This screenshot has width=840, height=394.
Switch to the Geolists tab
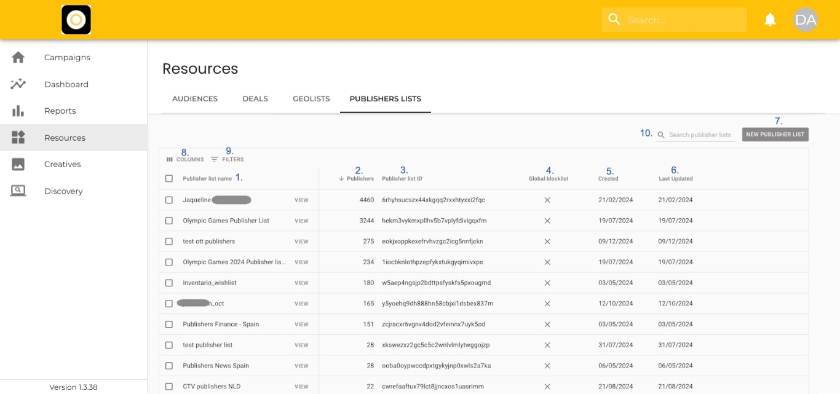(x=311, y=99)
